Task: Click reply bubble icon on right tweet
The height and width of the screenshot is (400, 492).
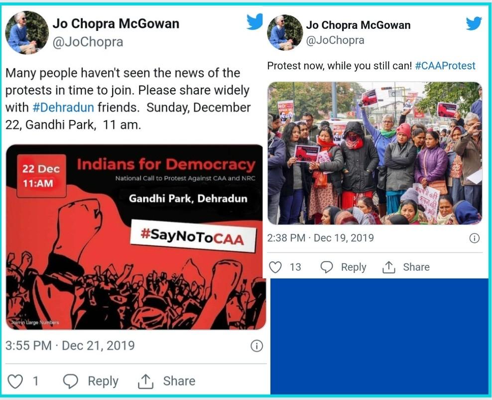Action: (x=327, y=267)
